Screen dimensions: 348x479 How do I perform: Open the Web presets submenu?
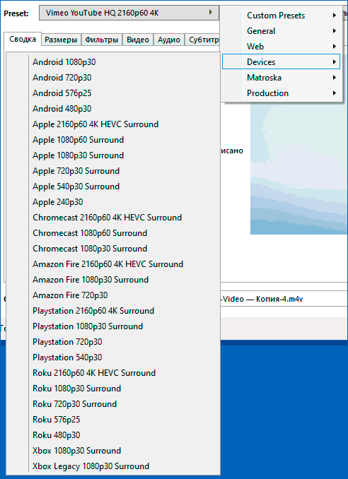point(281,47)
